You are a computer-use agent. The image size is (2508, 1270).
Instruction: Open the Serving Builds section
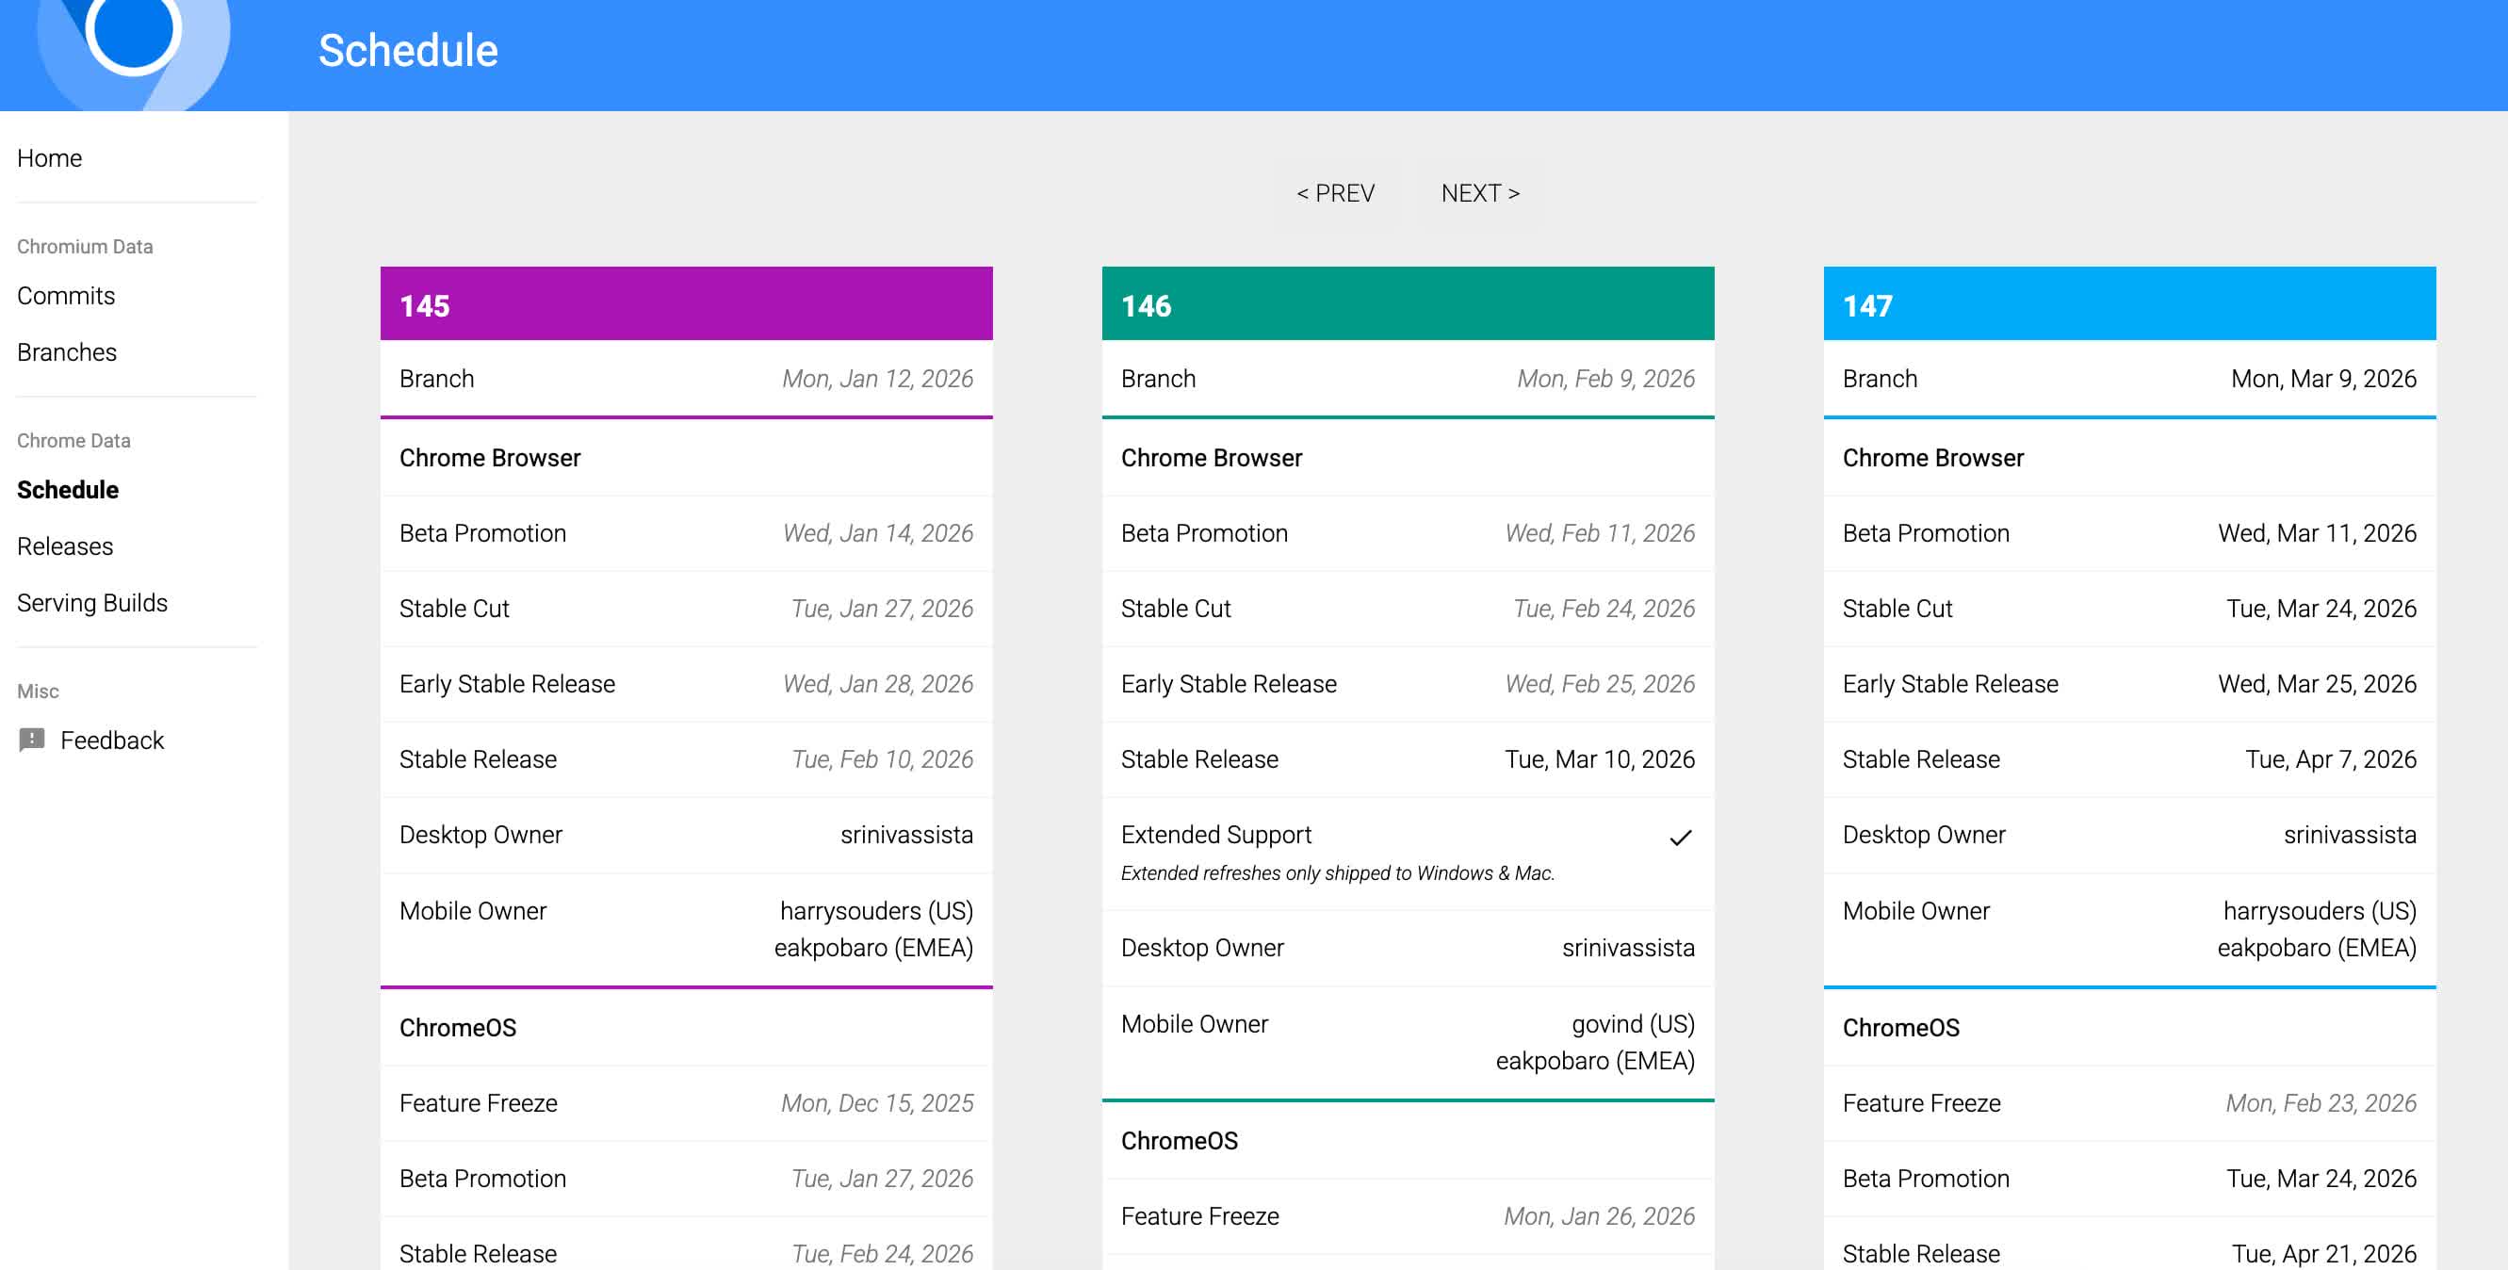click(92, 602)
